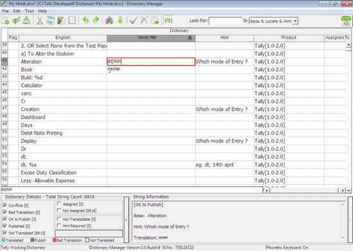
Task: Click the English column header
Action: pos(63,38)
